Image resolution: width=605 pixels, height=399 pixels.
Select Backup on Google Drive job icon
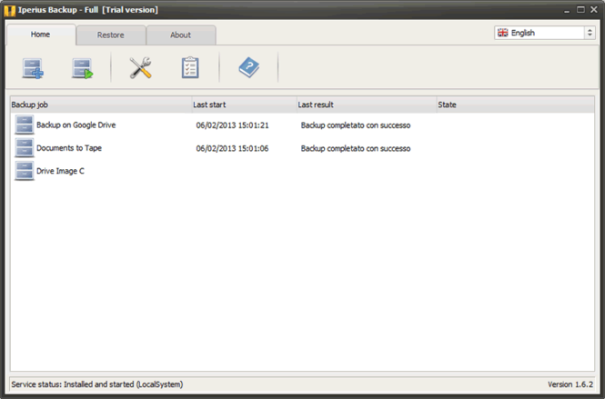pos(25,125)
